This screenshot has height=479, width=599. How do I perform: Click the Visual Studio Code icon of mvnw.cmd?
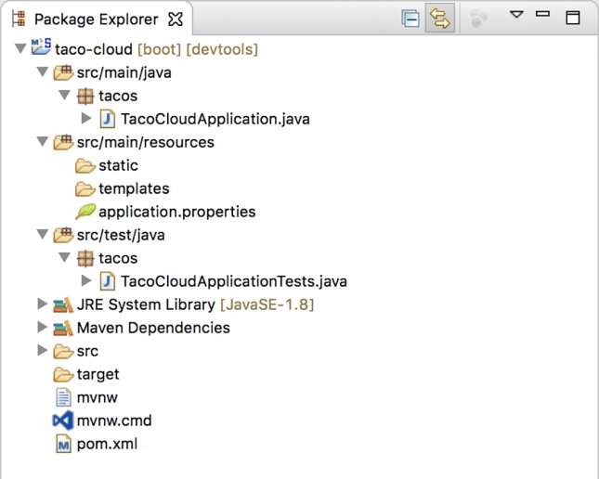(x=63, y=421)
